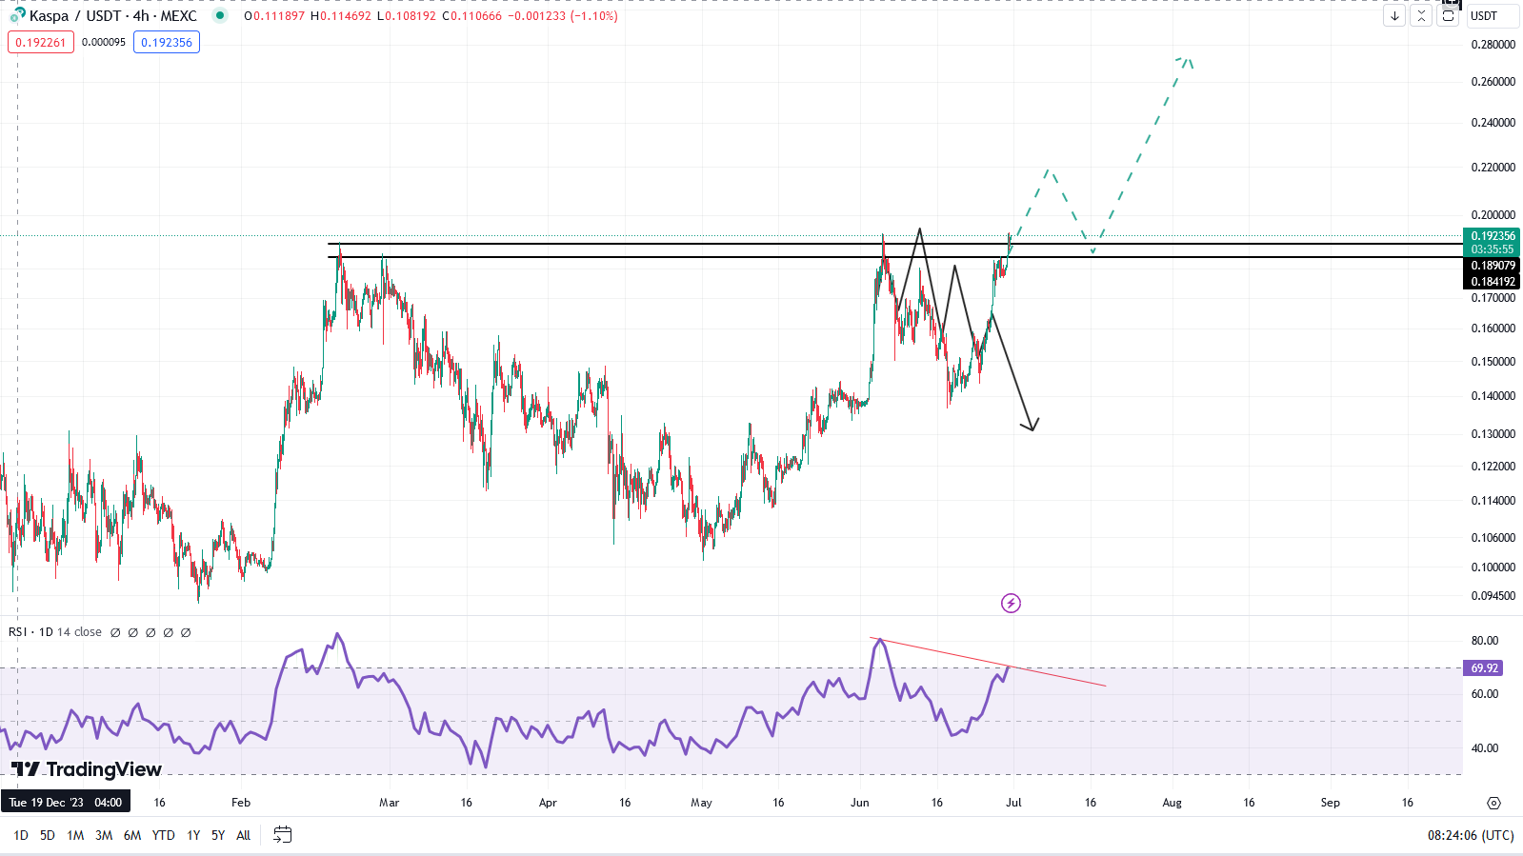Image resolution: width=1523 pixels, height=856 pixels.
Task: Click the change value −0.001233 (−1.10%)
Action: [x=562, y=16]
